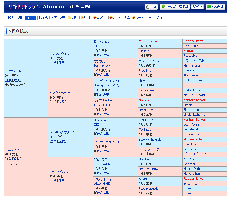
Task: Click the premium P icon beside コメント
Action: [x=95, y=18]
